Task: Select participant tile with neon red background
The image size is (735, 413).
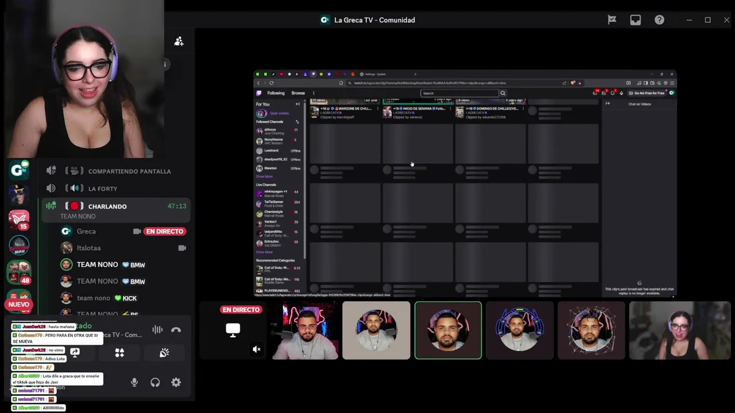Action: 304,330
